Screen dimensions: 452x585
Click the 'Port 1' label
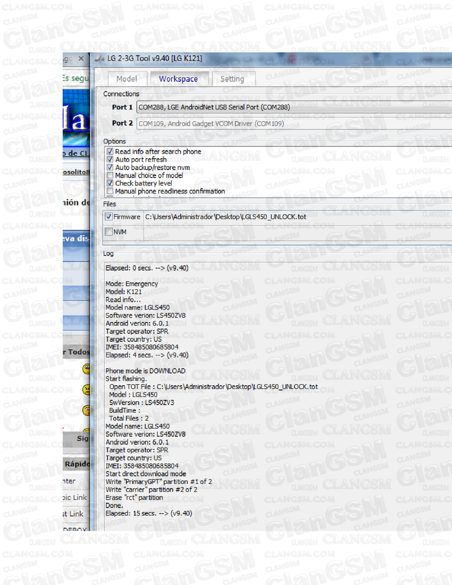click(122, 107)
